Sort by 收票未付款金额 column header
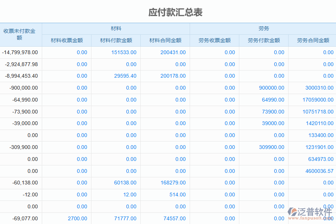 pos(21,34)
